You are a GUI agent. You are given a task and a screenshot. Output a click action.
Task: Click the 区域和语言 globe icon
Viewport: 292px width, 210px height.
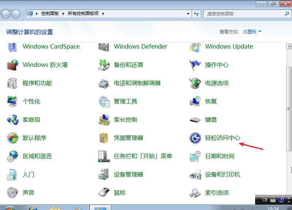[12, 156]
